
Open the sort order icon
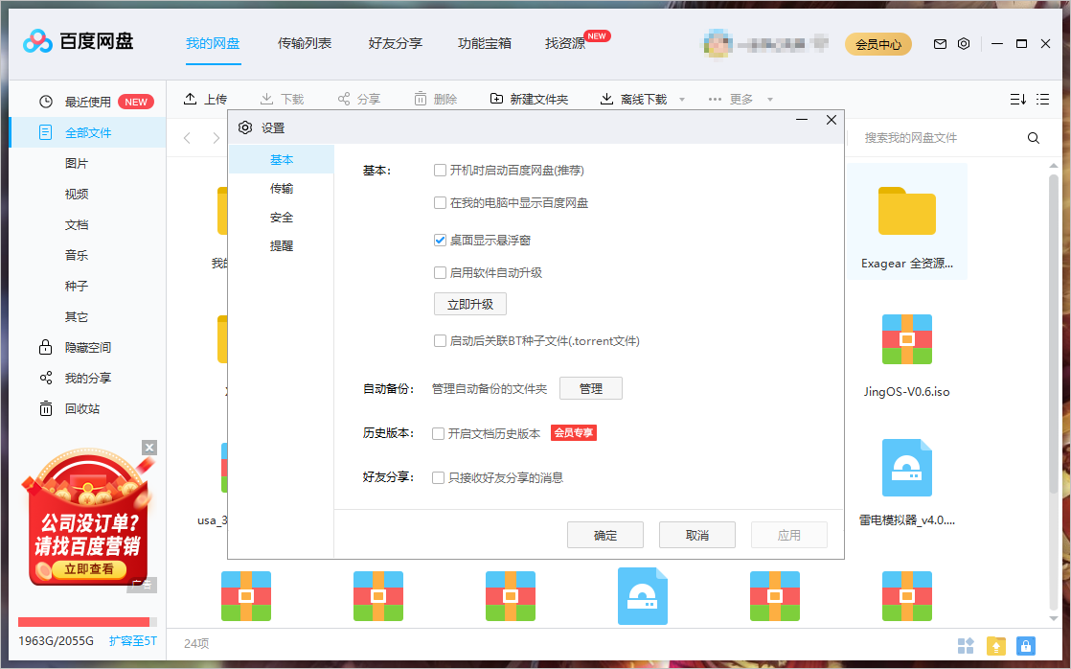(1017, 99)
